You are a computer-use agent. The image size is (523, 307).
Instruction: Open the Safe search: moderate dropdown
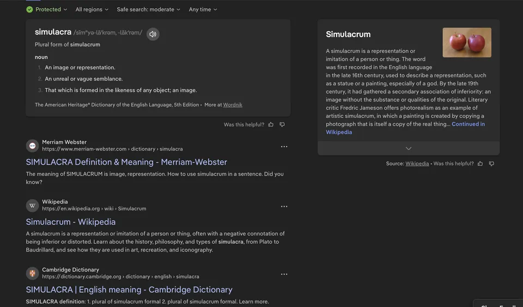click(148, 9)
